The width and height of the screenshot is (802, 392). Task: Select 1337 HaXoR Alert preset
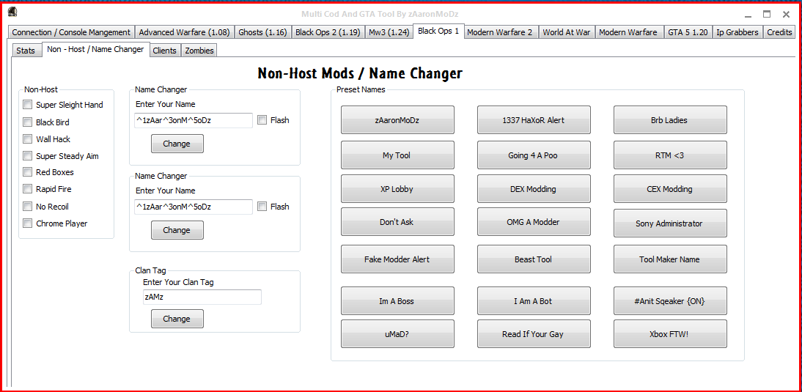tap(534, 120)
